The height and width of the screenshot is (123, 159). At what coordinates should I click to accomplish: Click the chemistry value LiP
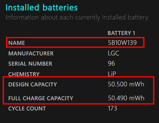pos(112,74)
